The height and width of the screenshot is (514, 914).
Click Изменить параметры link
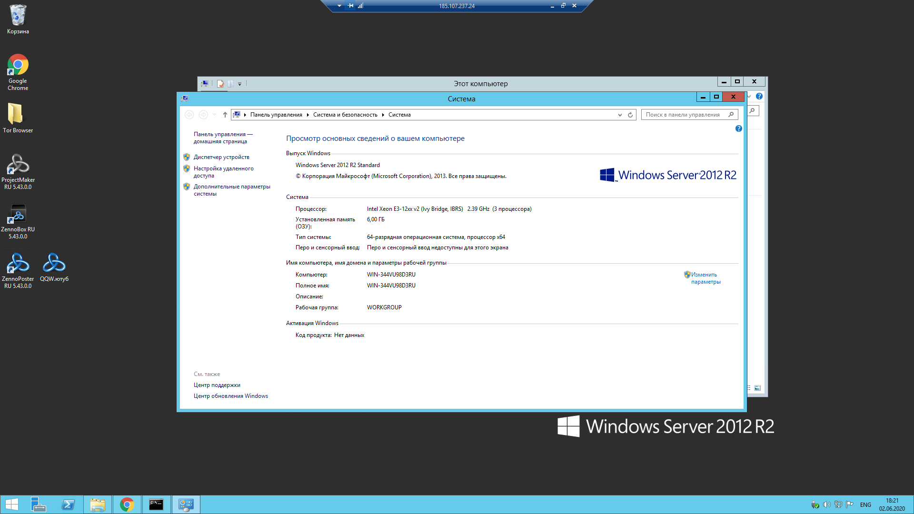click(705, 278)
